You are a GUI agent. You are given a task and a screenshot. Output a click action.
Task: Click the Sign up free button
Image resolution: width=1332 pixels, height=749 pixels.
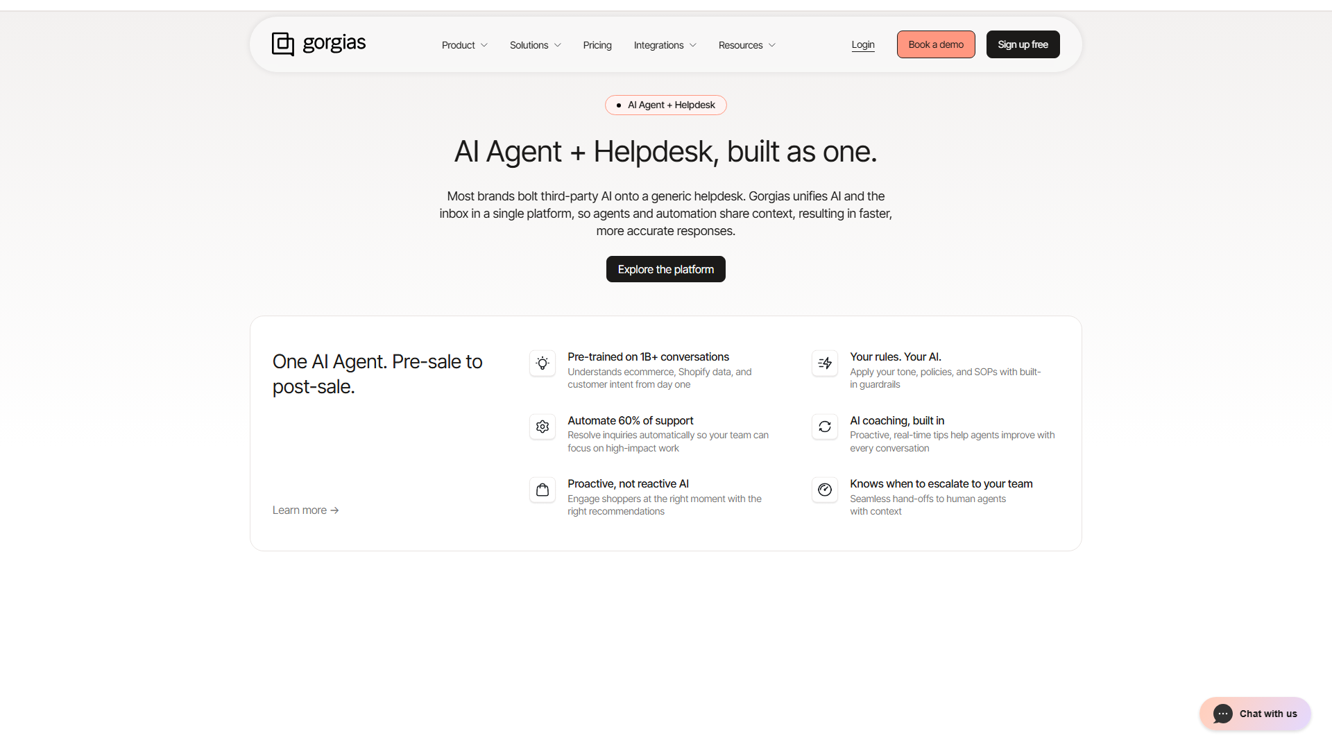(x=1023, y=44)
